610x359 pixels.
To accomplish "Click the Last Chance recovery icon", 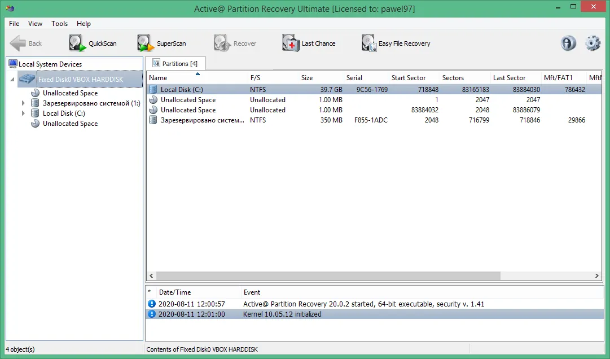I will pyautogui.click(x=291, y=43).
